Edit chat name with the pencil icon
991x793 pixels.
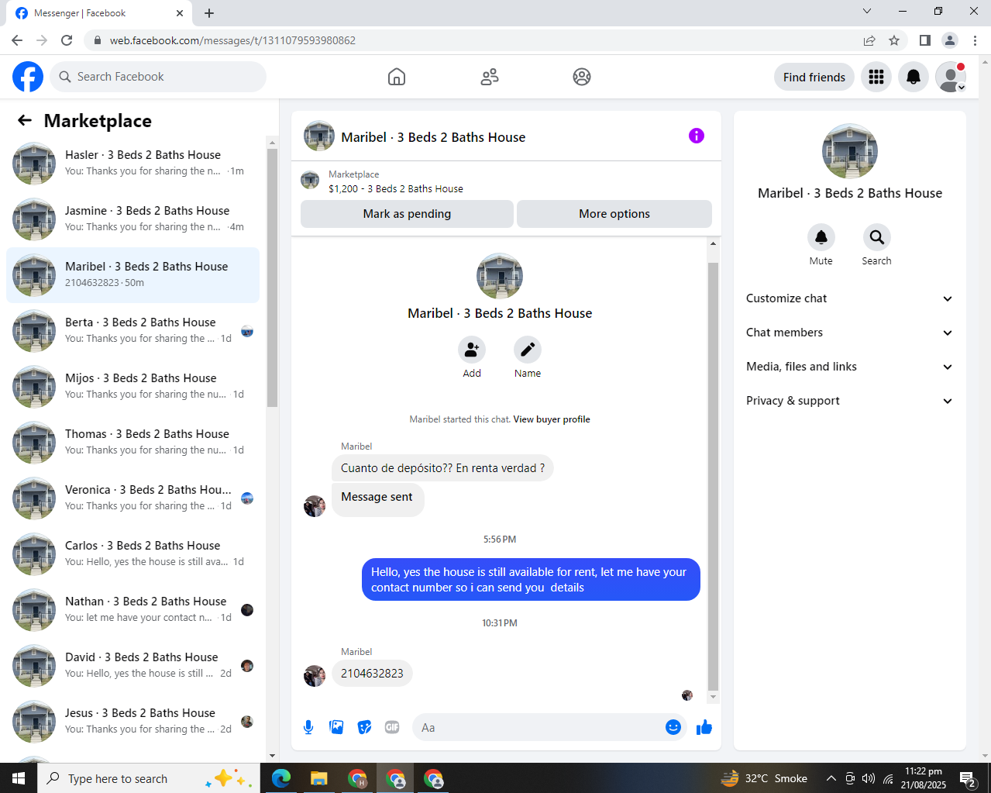tap(528, 350)
